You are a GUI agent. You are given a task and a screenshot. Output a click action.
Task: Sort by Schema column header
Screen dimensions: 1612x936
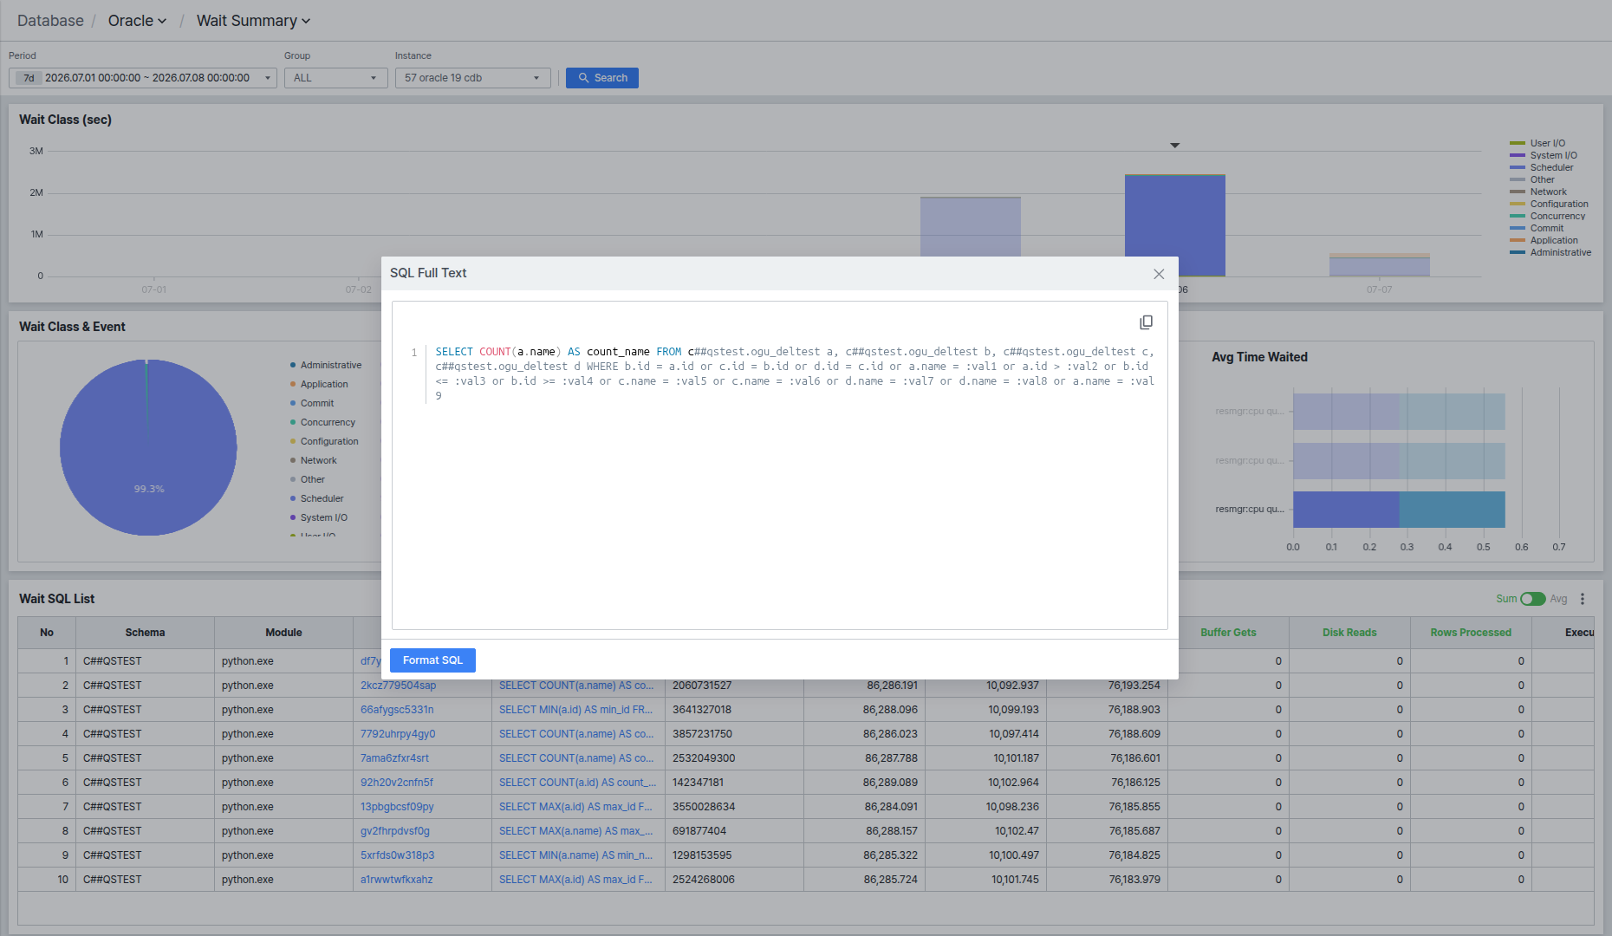click(x=145, y=633)
